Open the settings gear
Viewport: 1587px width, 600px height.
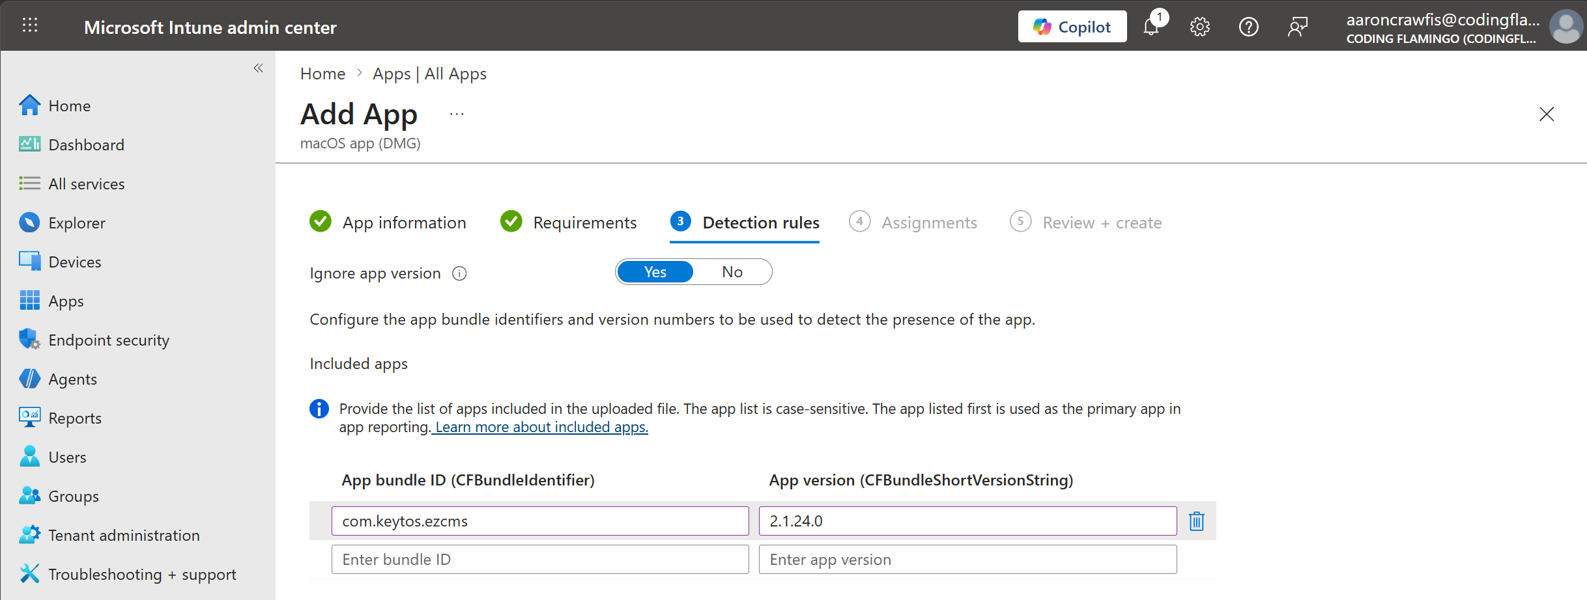click(x=1199, y=26)
